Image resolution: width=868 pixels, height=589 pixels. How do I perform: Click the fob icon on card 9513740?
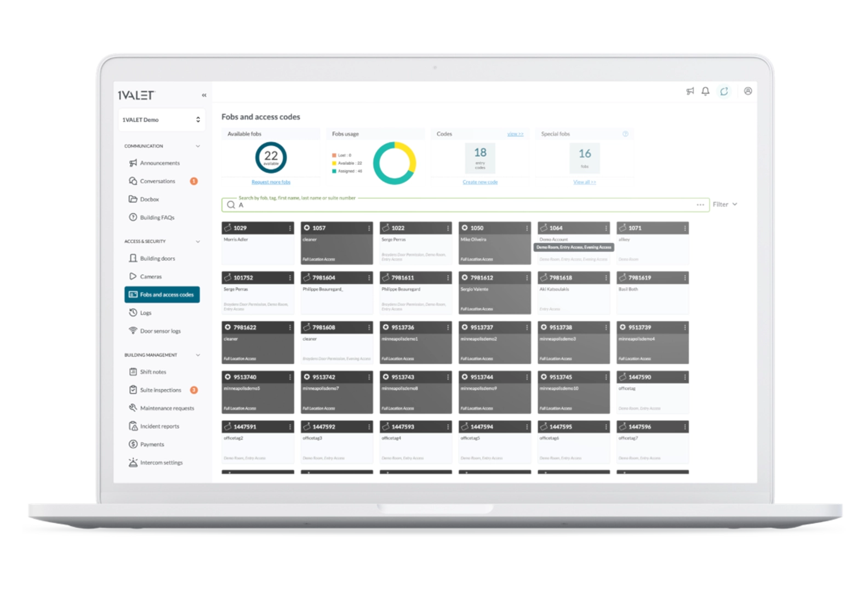(x=228, y=377)
